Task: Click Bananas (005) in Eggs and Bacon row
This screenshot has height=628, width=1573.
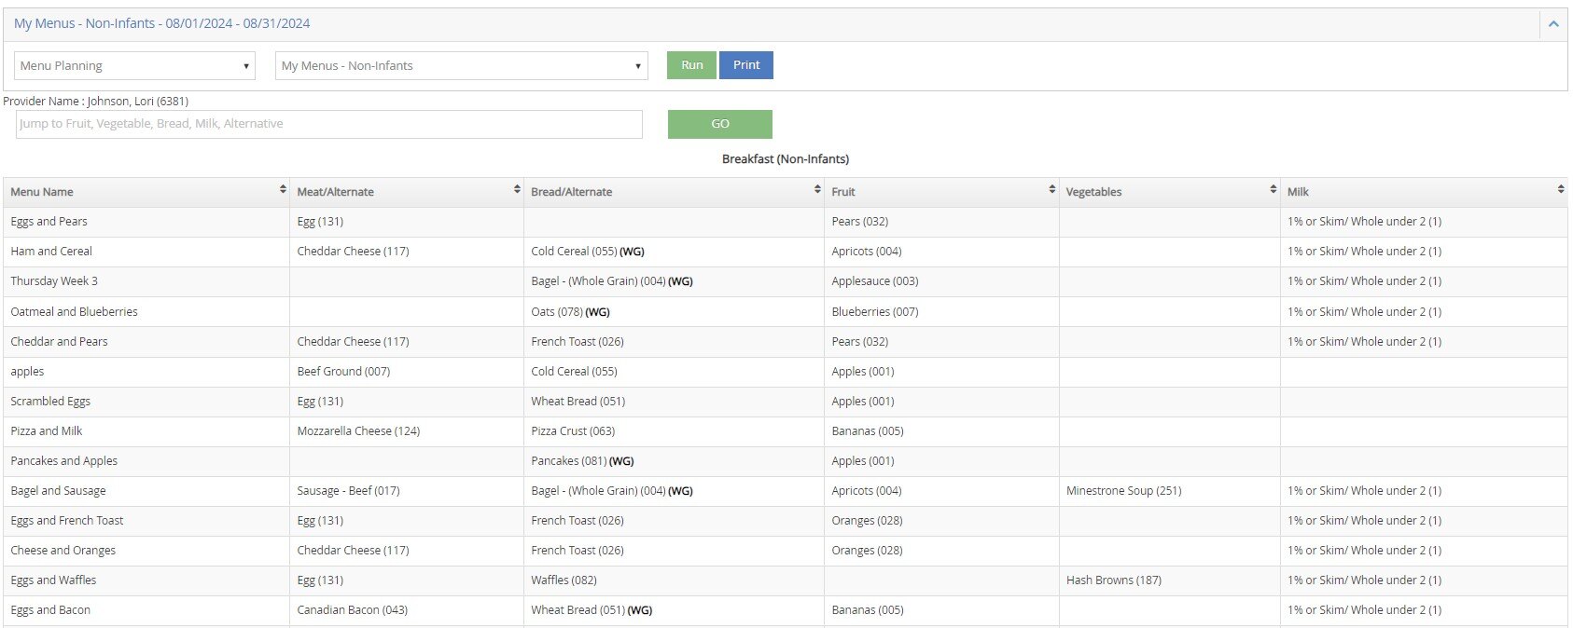Action: (868, 610)
